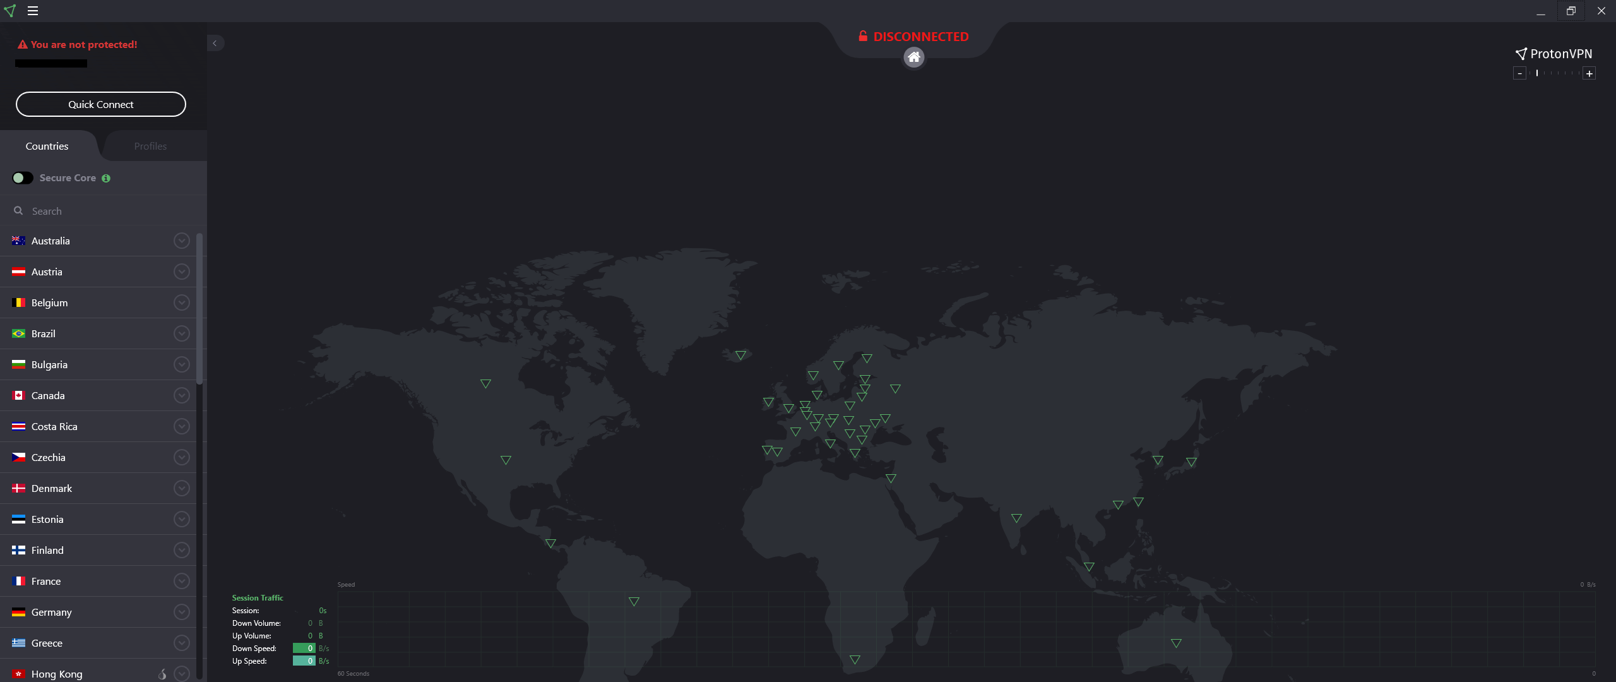Expand the Canada country server list

(182, 395)
